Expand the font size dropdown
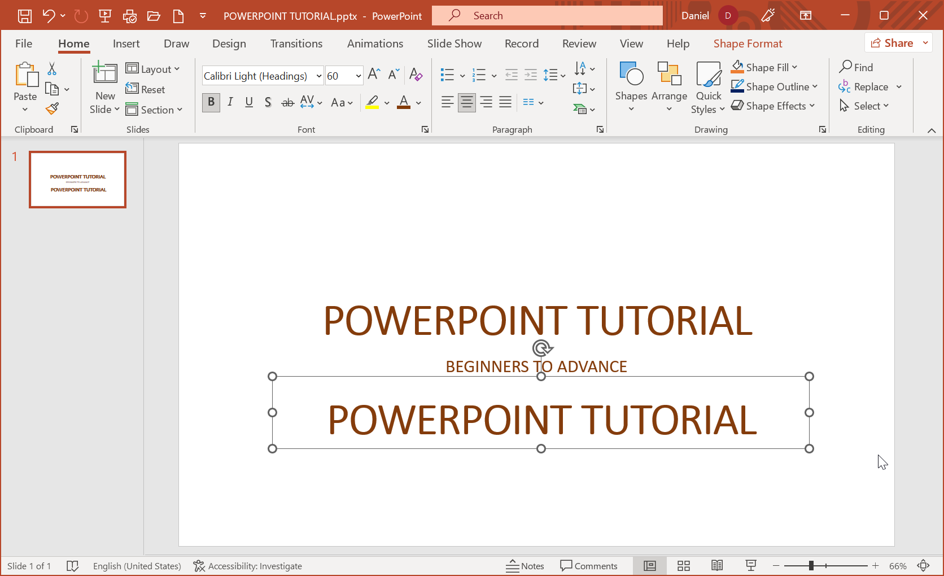The image size is (944, 576). click(x=358, y=76)
